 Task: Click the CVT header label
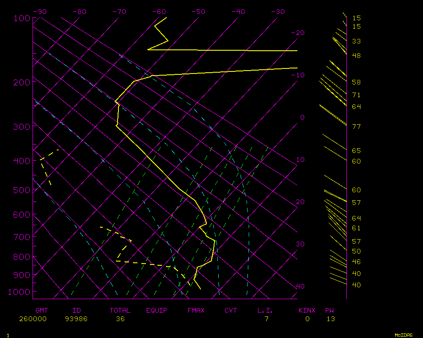[x=231, y=311]
